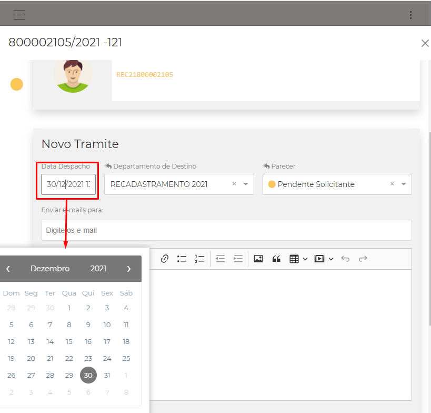Undo the last editor action
The width and height of the screenshot is (431, 413).
coord(345,259)
